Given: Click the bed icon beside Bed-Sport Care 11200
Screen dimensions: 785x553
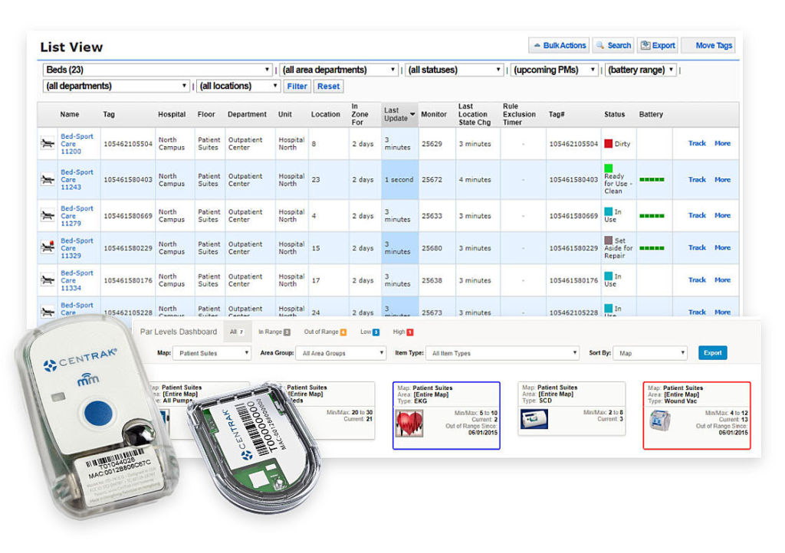Looking at the screenshot, I should (46, 143).
